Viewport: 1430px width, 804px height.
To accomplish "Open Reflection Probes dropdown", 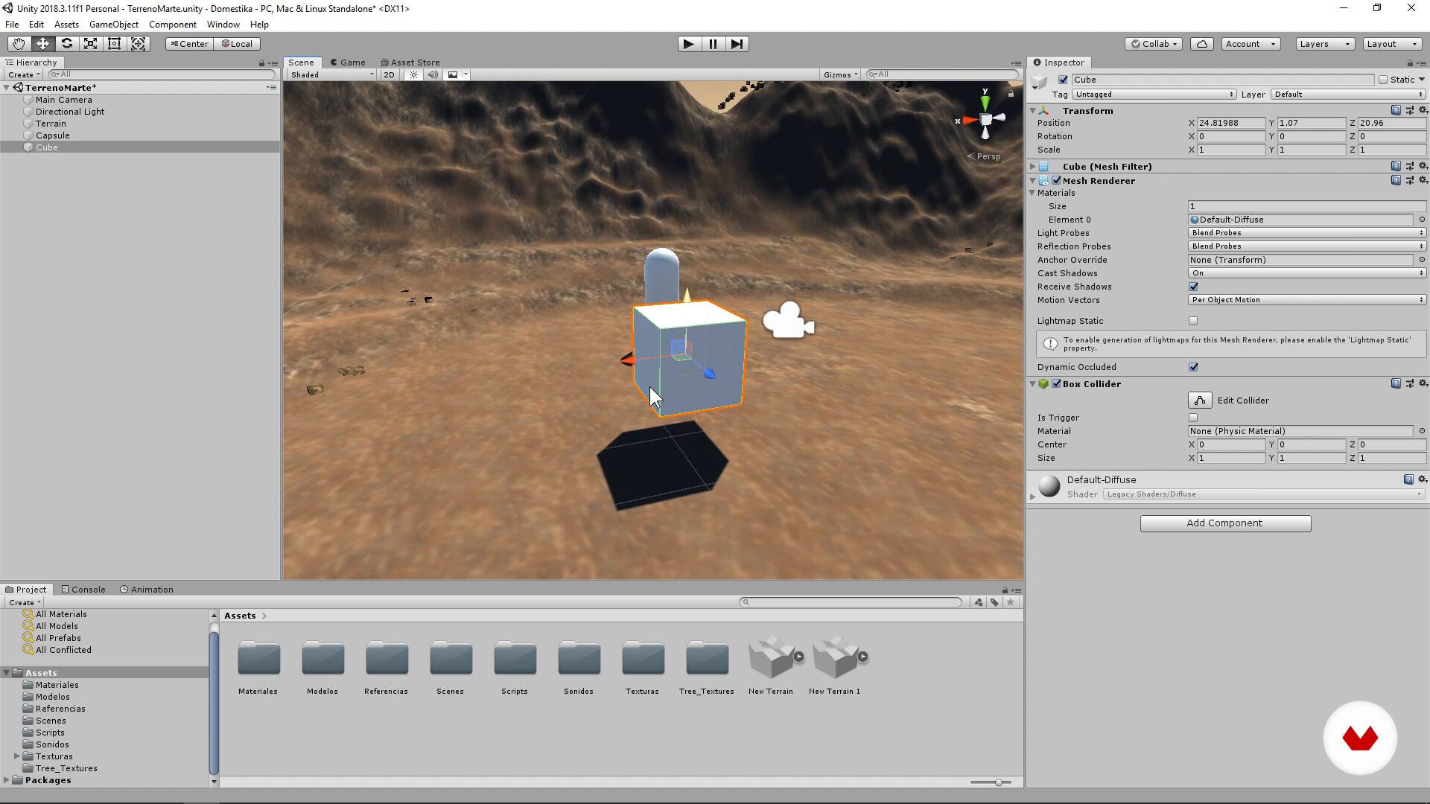I will pos(1307,246).
